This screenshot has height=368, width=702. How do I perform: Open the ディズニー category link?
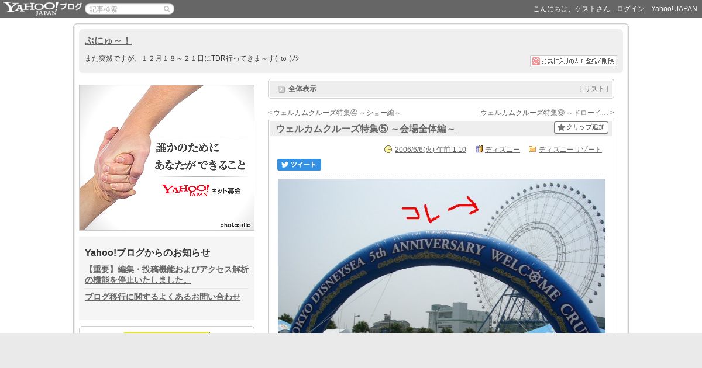503,150
